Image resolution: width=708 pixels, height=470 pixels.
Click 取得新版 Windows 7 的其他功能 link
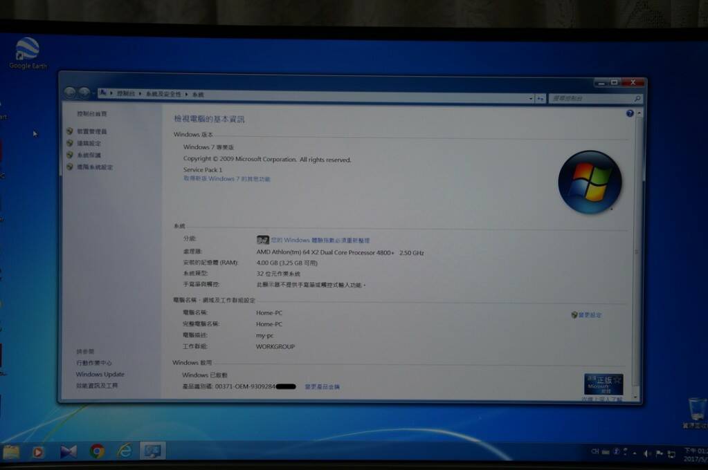[x=227, y=179]
